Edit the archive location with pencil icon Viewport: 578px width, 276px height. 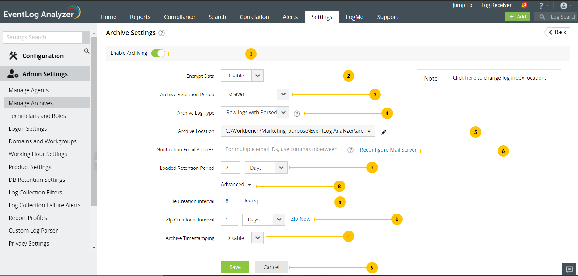tap(384, 132)
